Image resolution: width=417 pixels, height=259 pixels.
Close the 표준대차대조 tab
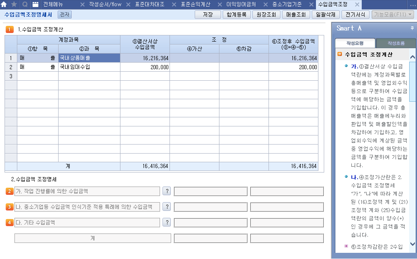click(x=174, y=5)
